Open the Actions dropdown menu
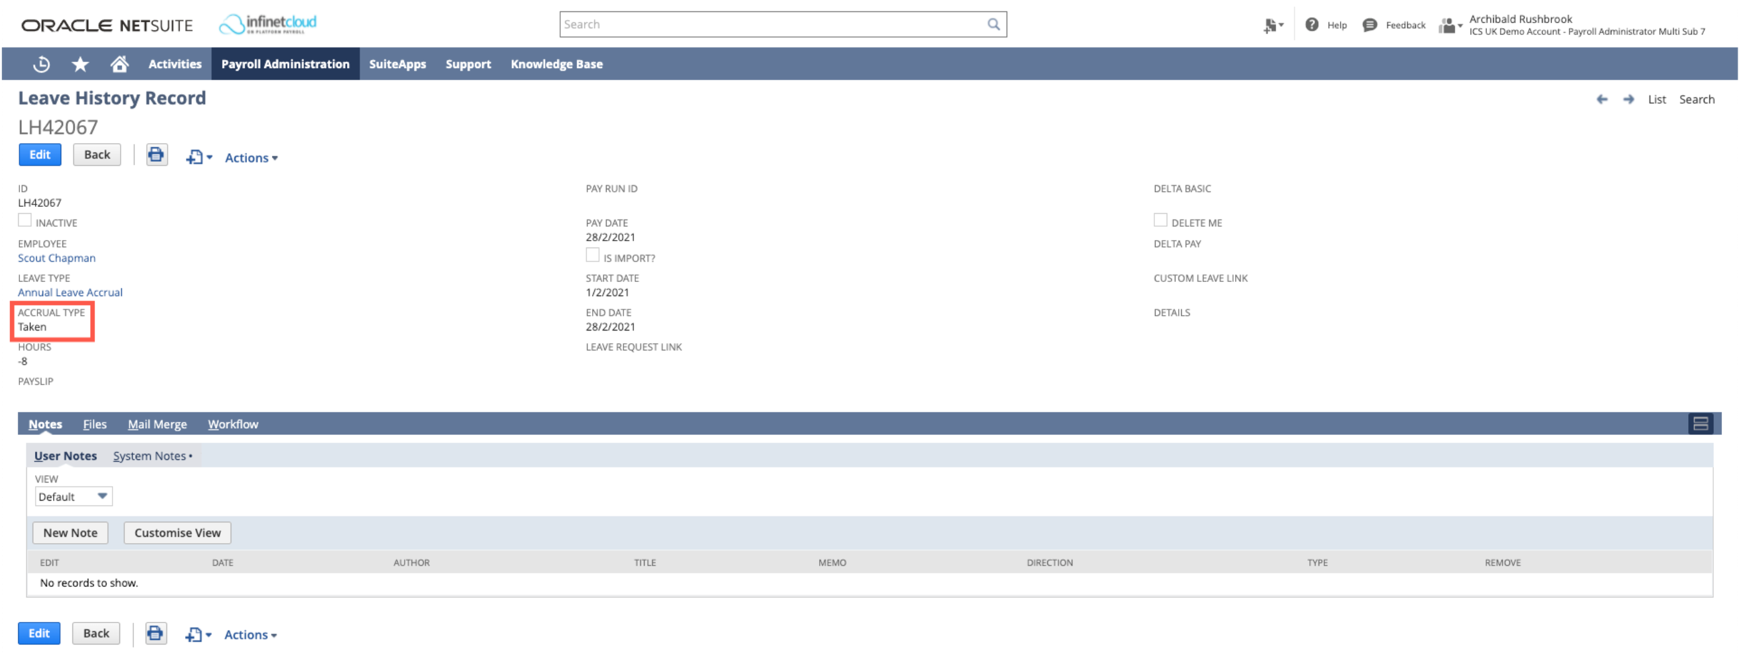 249,157
